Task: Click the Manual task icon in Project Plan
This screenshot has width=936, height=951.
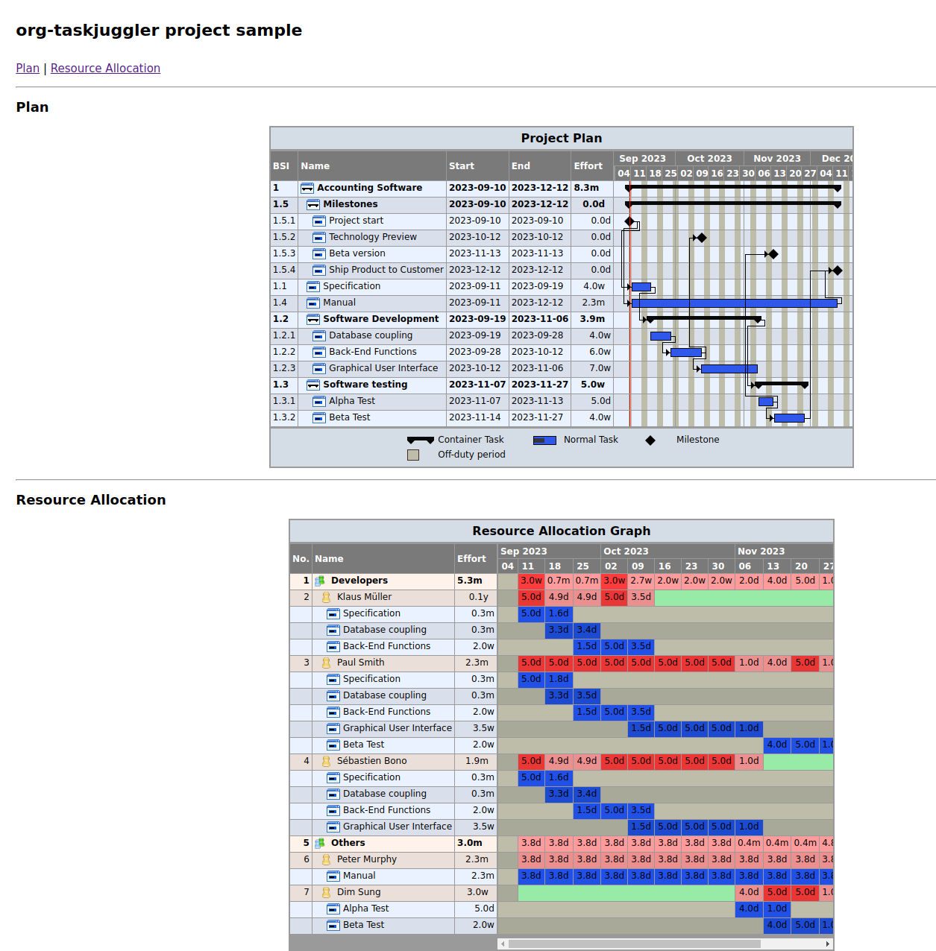Action: tap(313, 303)
